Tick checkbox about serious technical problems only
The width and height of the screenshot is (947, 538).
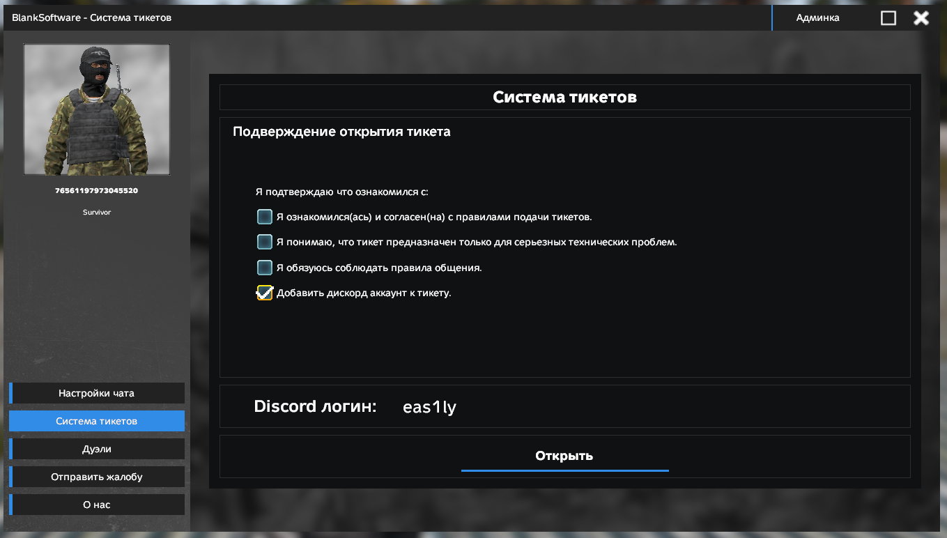[265, 242]
